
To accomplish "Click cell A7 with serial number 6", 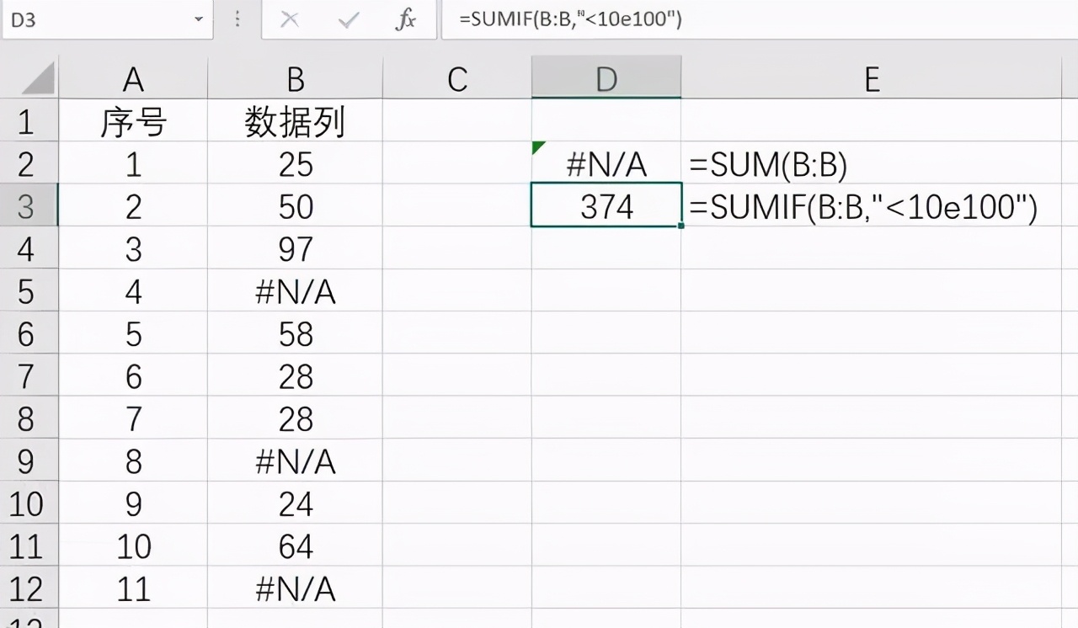I will click(133, 376).
